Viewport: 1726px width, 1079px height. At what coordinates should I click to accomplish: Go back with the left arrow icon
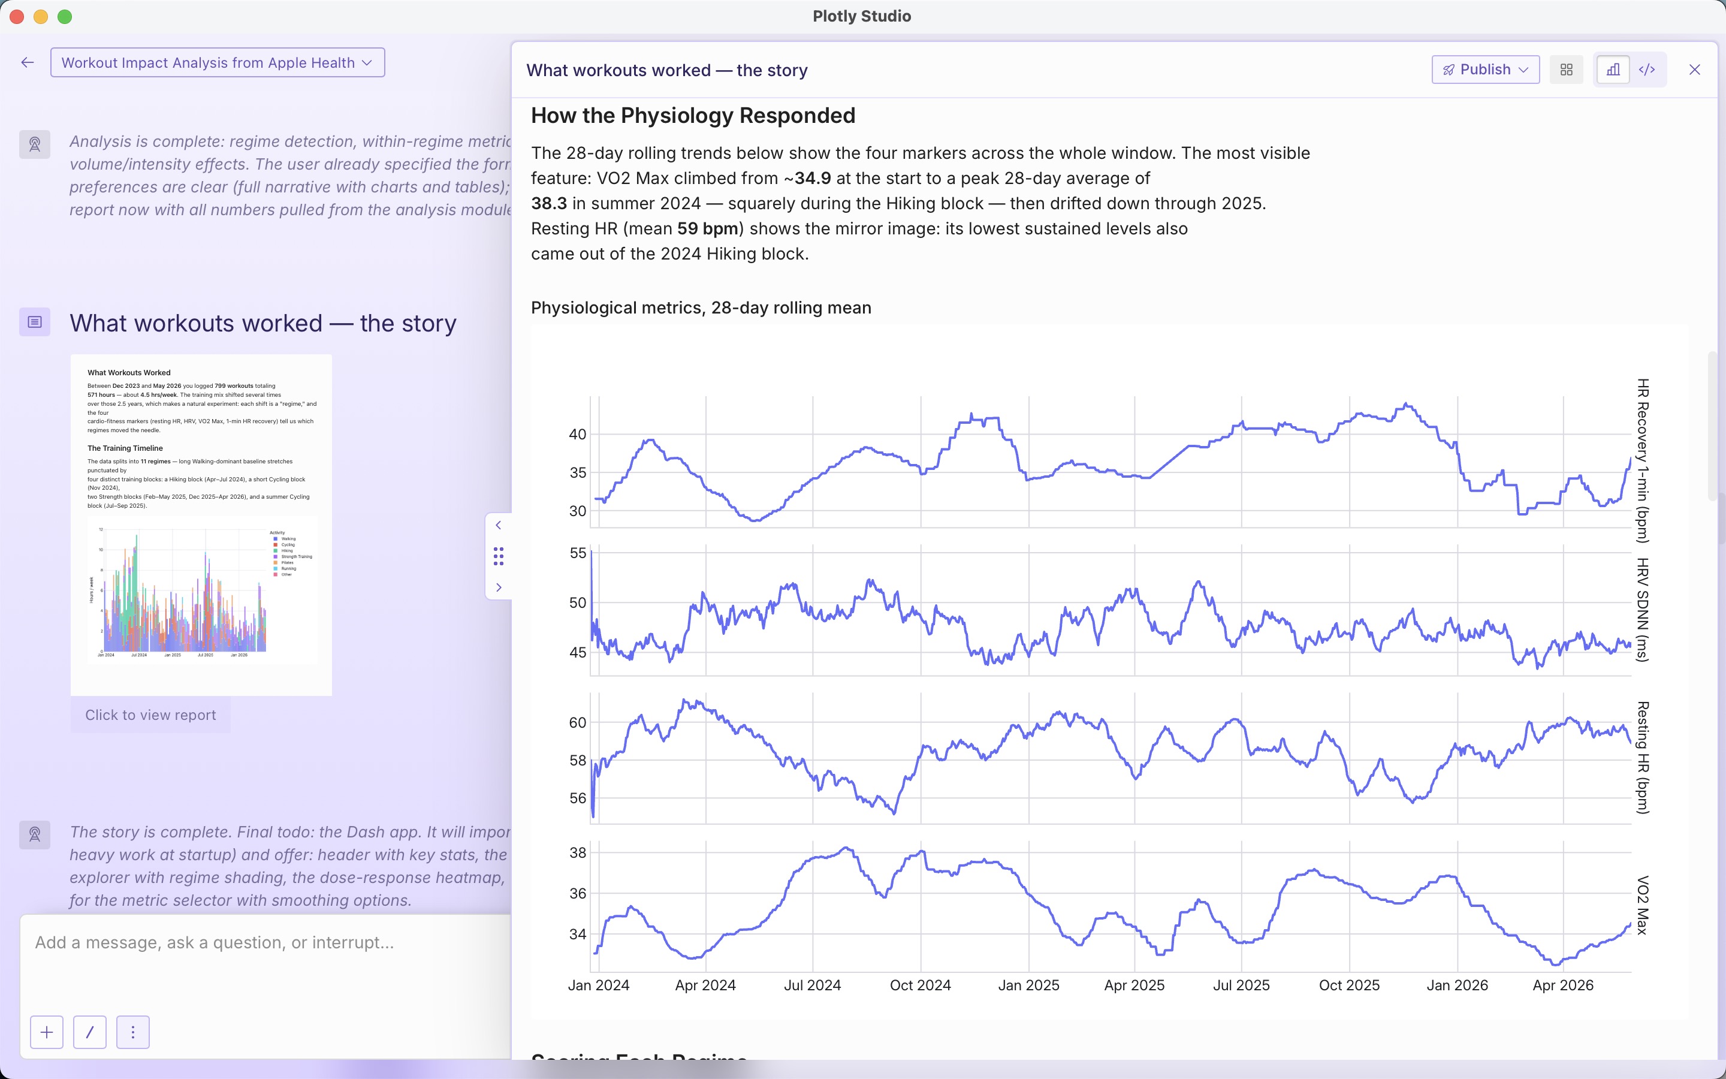27,63
